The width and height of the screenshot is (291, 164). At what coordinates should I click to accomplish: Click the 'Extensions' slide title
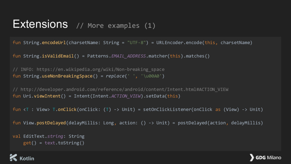40,24
